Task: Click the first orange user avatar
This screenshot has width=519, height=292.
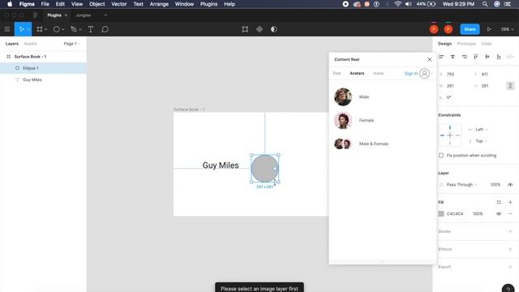Action: coord(434,29)
